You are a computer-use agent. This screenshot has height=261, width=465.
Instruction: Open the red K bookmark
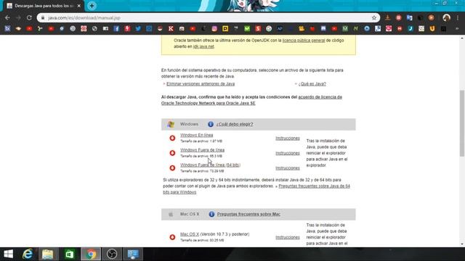(x=171, y=29)
